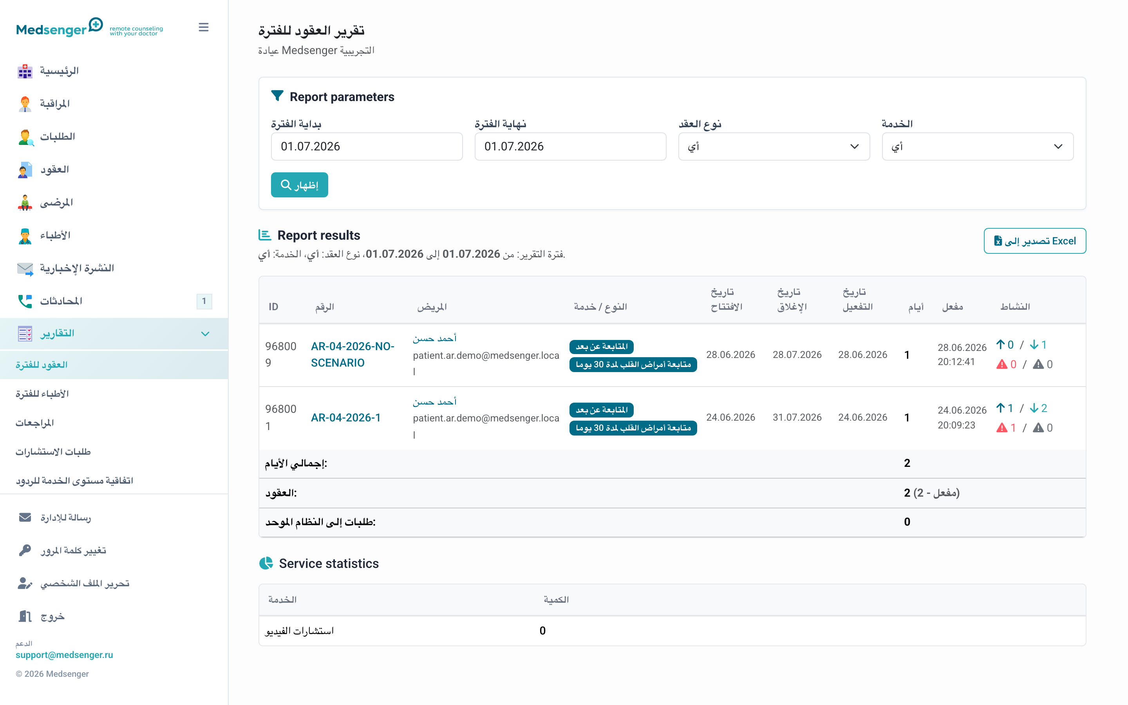
Task: Open patient أحمد حسن in AR-04-2026-1 row
Action: coord(434,402)
